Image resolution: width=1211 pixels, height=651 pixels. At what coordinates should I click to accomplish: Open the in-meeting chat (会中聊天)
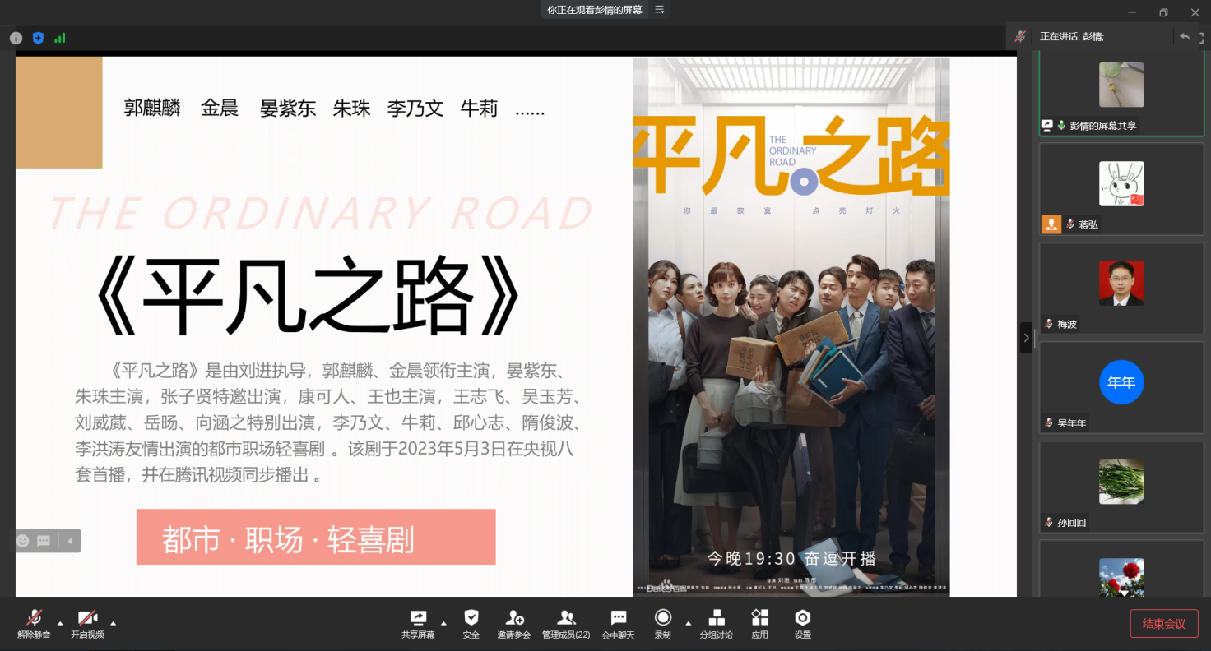click(618, 624)
